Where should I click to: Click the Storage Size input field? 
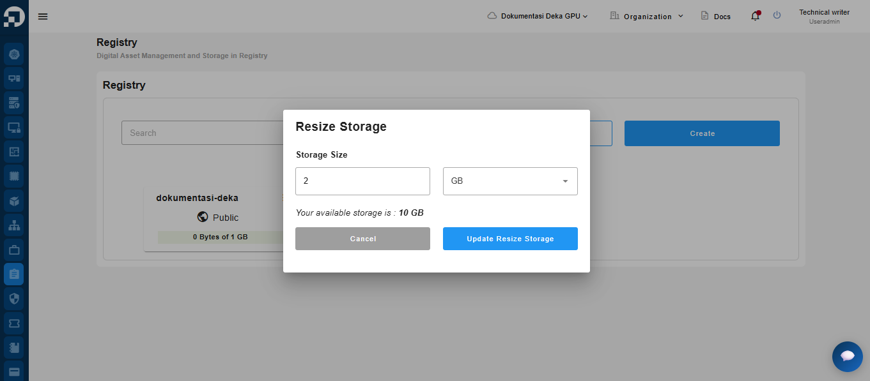coord(362,181)
